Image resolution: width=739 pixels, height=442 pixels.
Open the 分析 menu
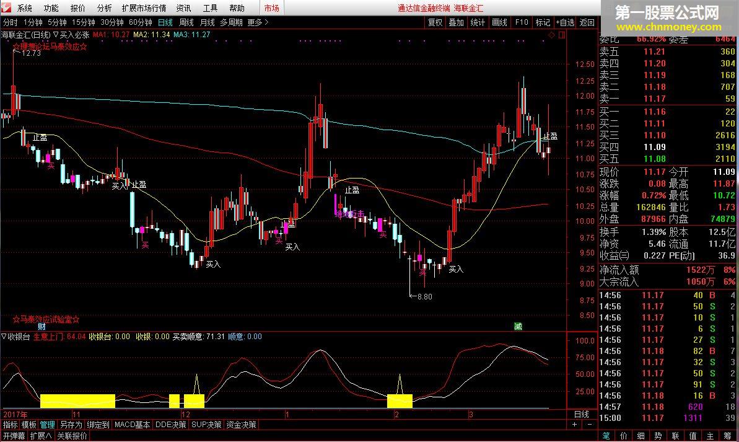tap(104, 8)
